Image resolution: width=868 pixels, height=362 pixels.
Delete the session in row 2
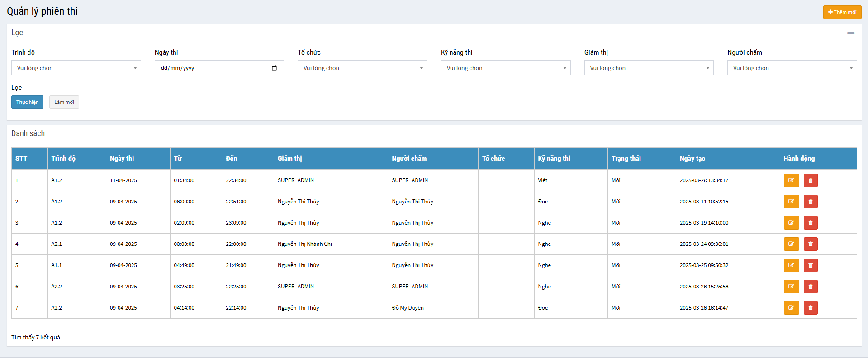coord(810,202)
